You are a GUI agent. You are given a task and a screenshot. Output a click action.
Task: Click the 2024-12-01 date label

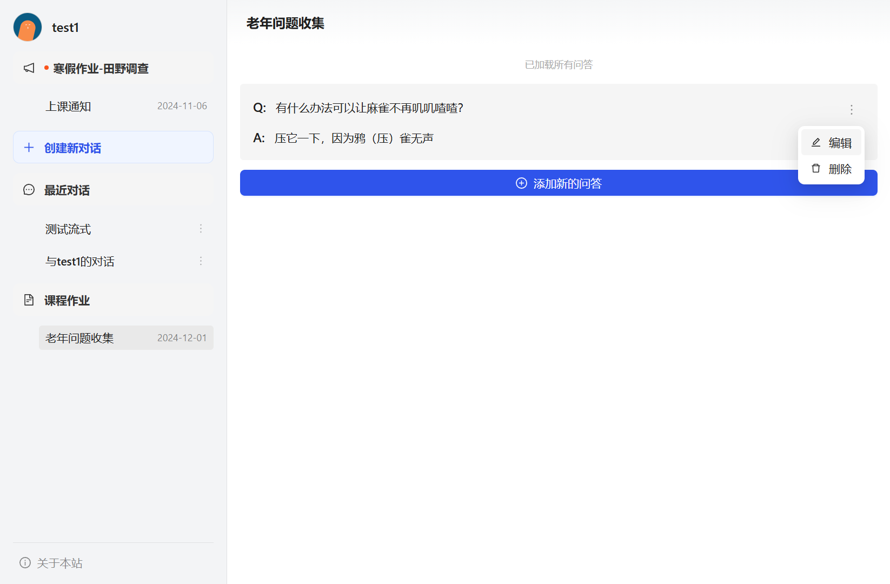(182, 338)
